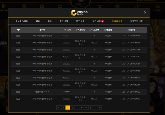The width and height of the screenshot is (165, 115).
Task: Click the coin icon in background navigation
Action: (x=137, y=6)
